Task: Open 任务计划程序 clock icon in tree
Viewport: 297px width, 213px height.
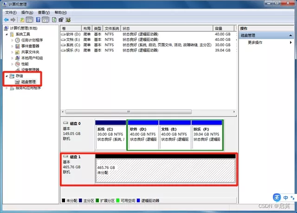Action: 18,40
